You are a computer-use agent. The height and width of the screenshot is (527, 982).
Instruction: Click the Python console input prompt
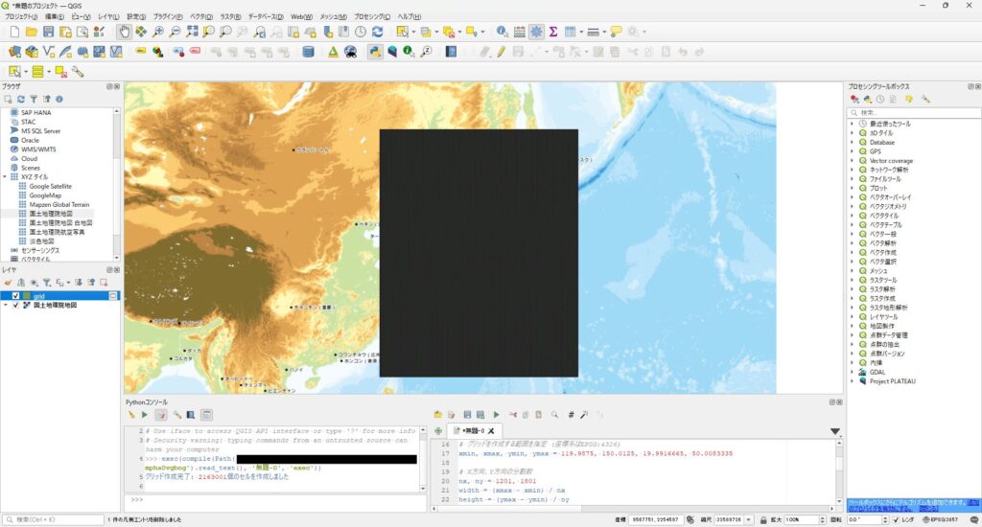pos(275,500)
